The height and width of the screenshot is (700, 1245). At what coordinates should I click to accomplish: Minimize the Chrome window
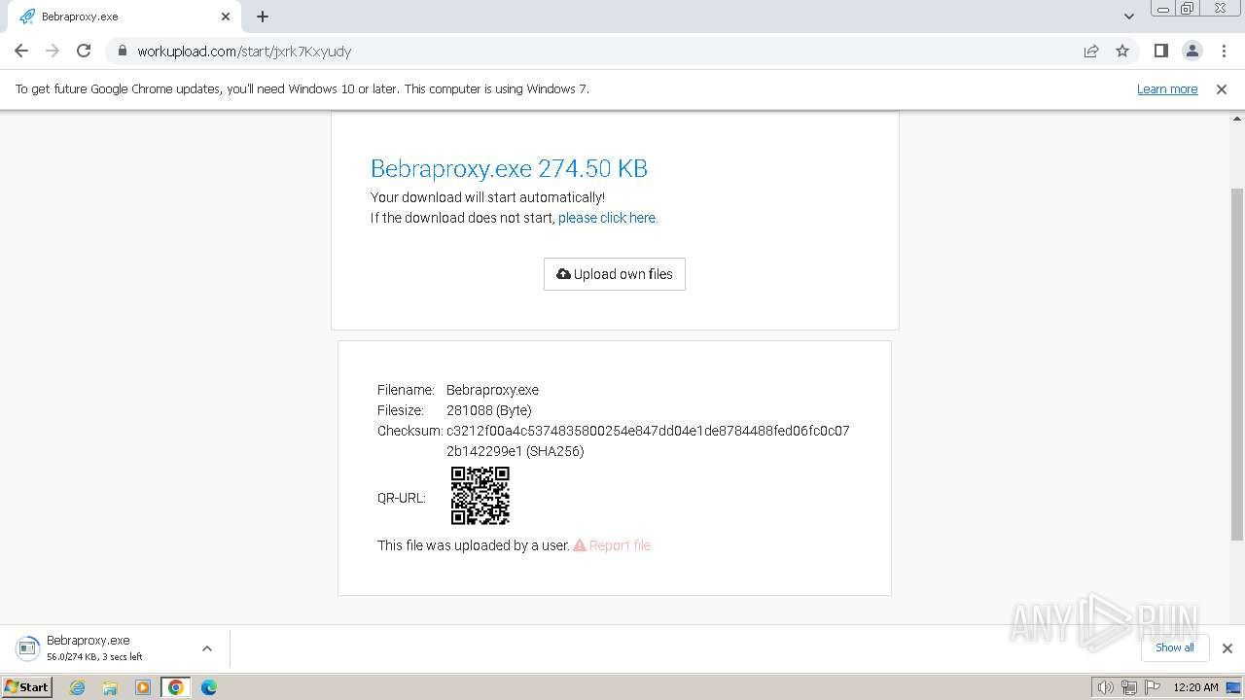click(1161, 8)
